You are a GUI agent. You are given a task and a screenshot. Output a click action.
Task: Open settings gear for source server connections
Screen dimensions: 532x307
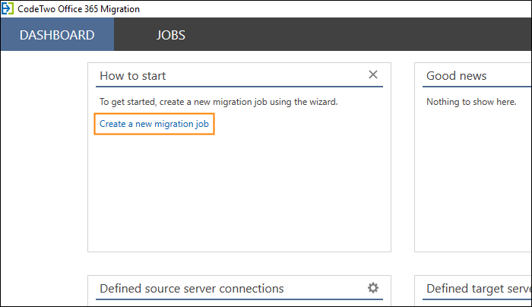tap(373, 288)
